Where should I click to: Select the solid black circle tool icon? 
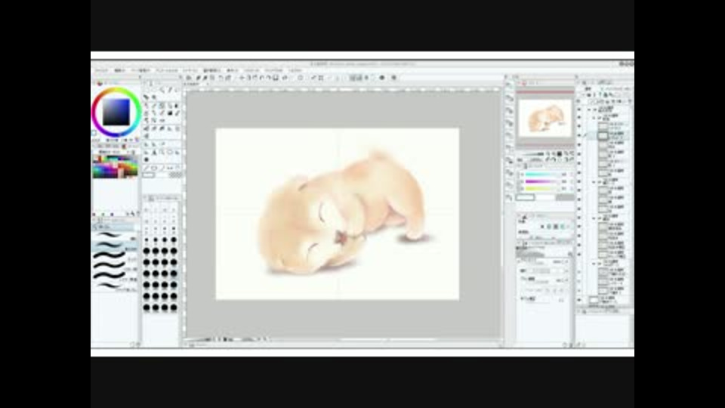147,159
